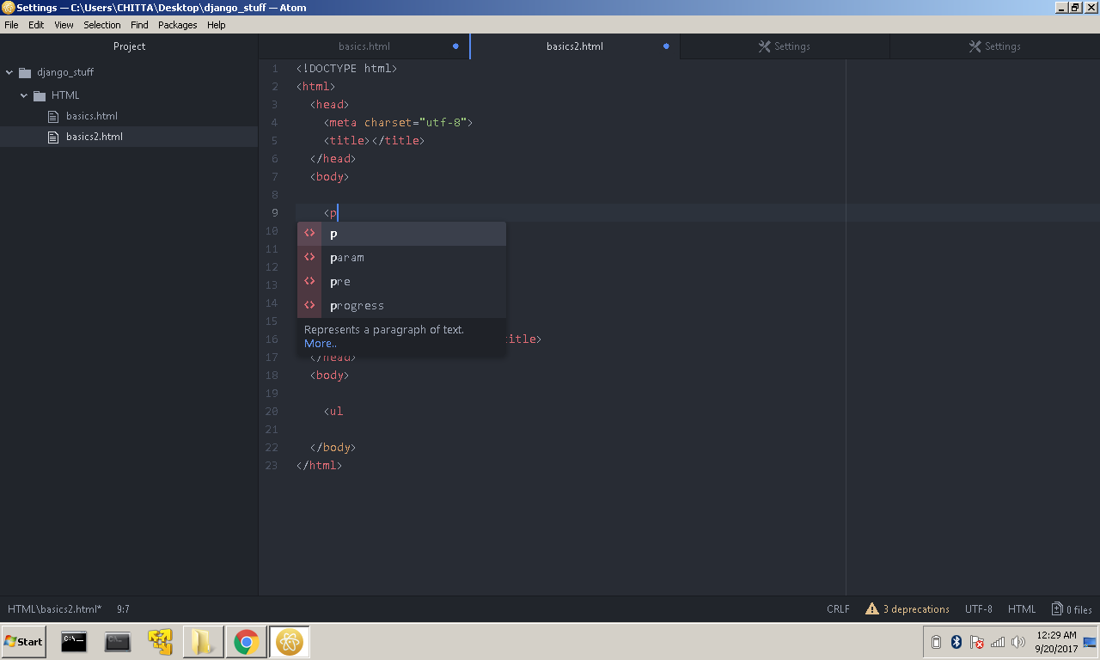Open the Packages menu

pos(178,25)
